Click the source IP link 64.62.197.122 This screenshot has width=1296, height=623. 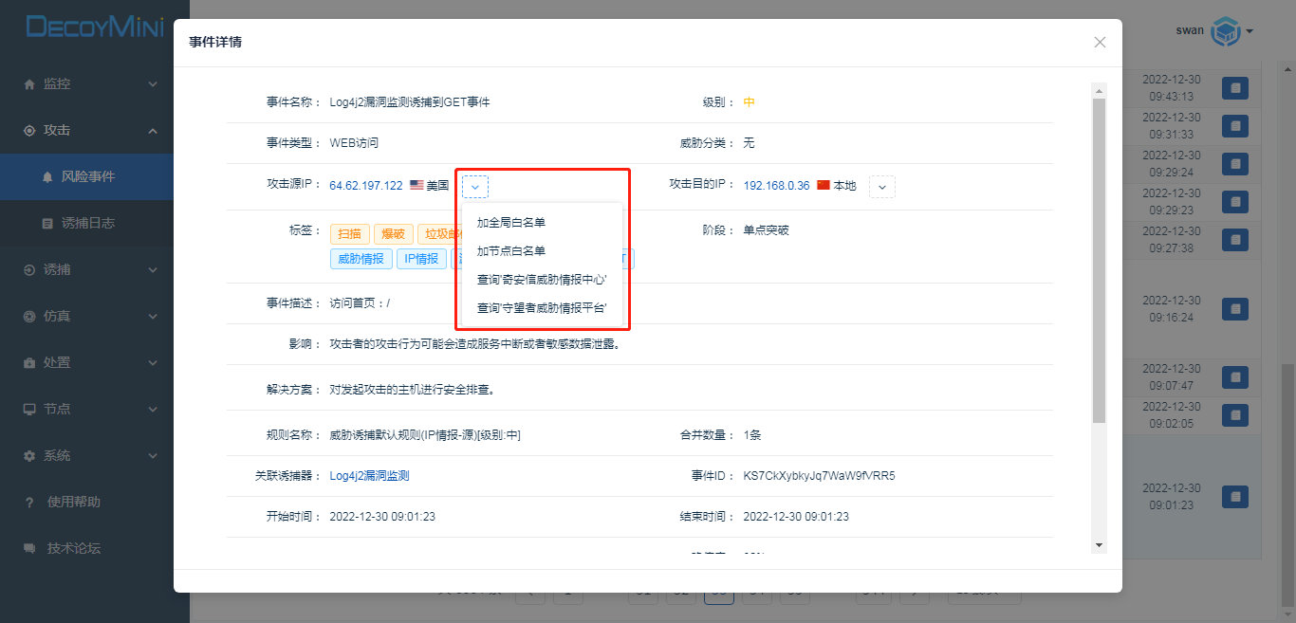tap(365, 186)
